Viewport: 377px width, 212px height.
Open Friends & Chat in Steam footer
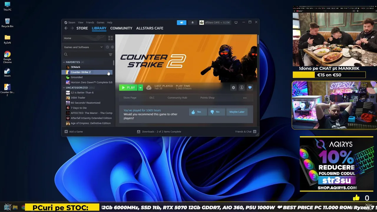tap(246, 132)
